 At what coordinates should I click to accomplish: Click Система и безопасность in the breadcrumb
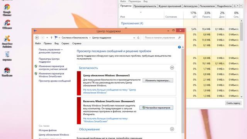pyautogui.click(x=74, y=38)
